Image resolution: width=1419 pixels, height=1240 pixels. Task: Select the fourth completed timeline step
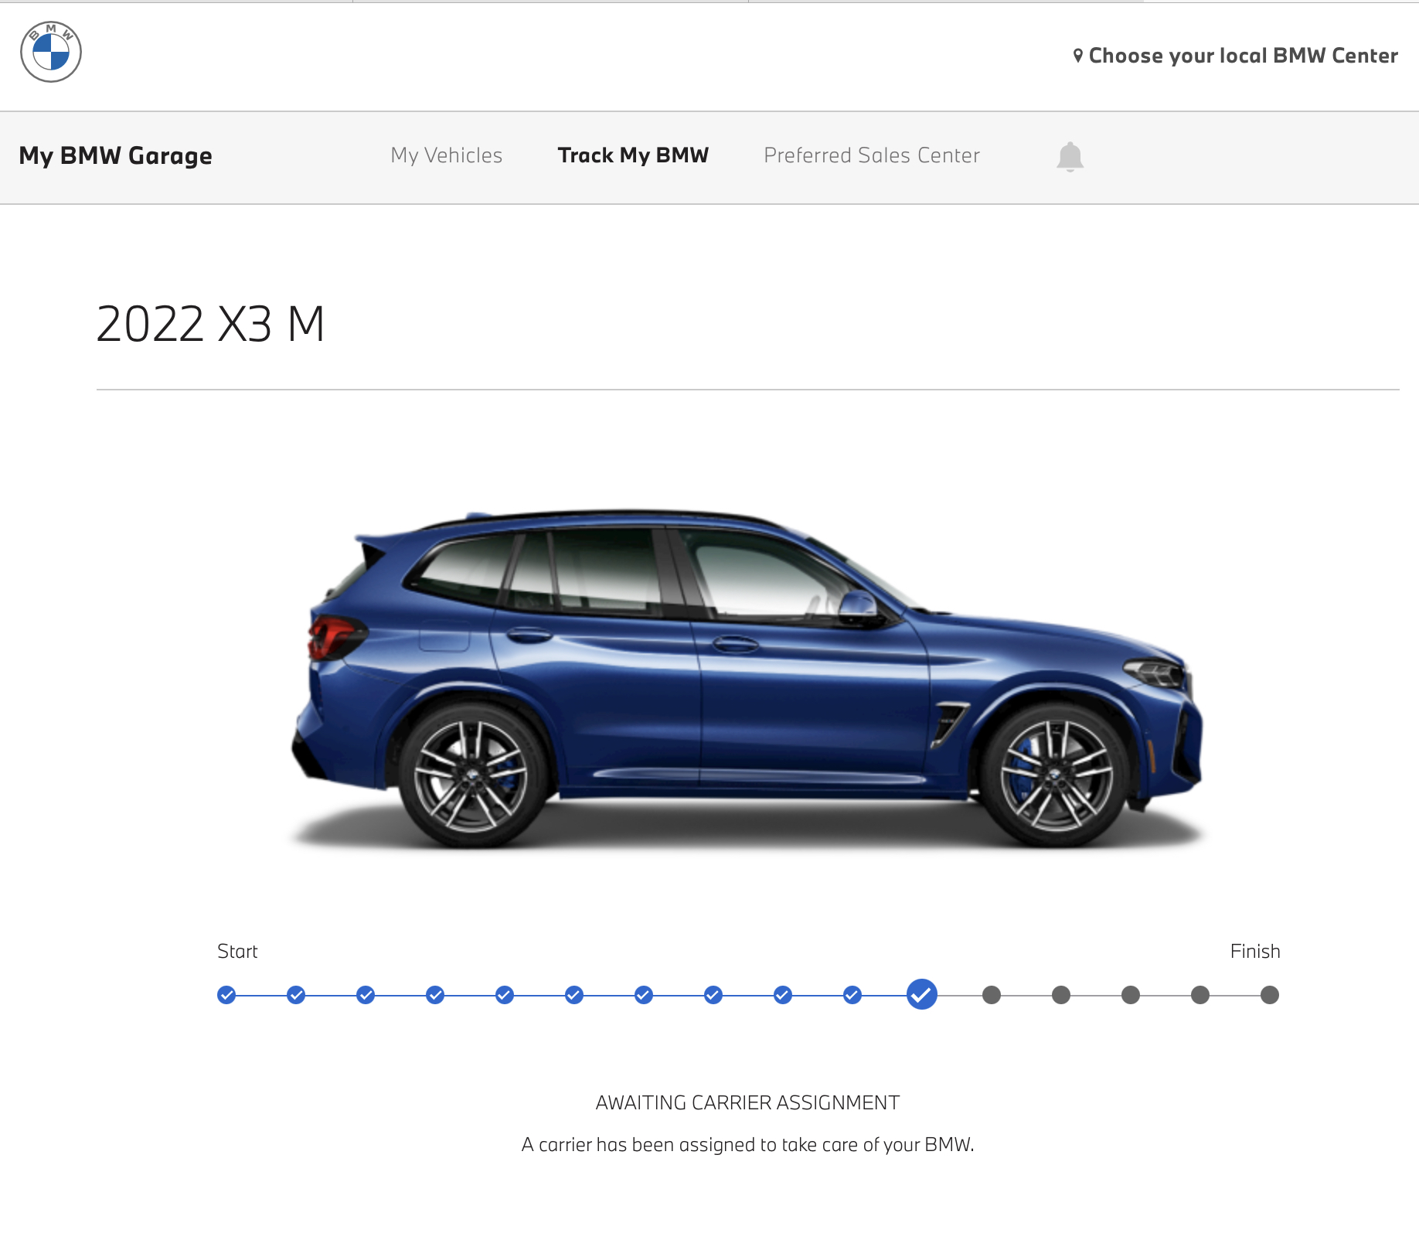pyautogui.click(x=435, y=995)
